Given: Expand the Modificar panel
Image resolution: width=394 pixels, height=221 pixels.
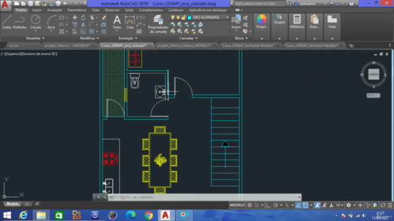Looking at the screenshot, I should tap(89, 38).
